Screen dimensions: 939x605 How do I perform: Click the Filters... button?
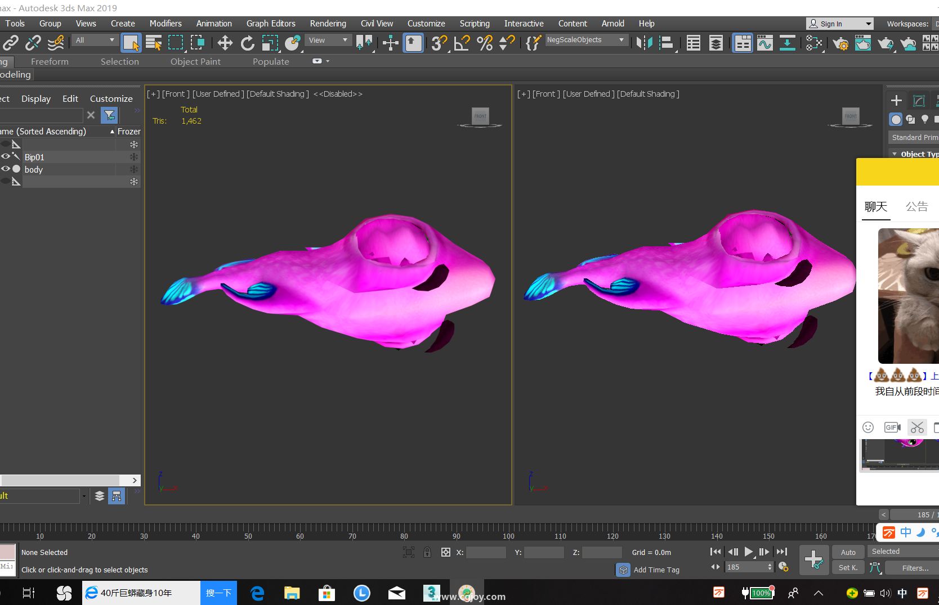[x=915, y=568]
